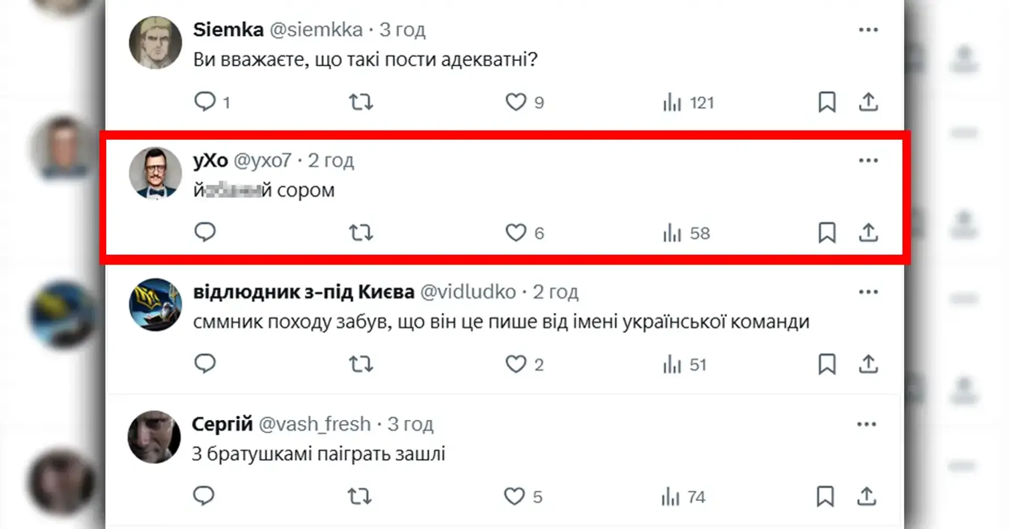This screenshot has height=529, width=1009.
Task: Share Siemka's tweet
Action: (868, 101)
